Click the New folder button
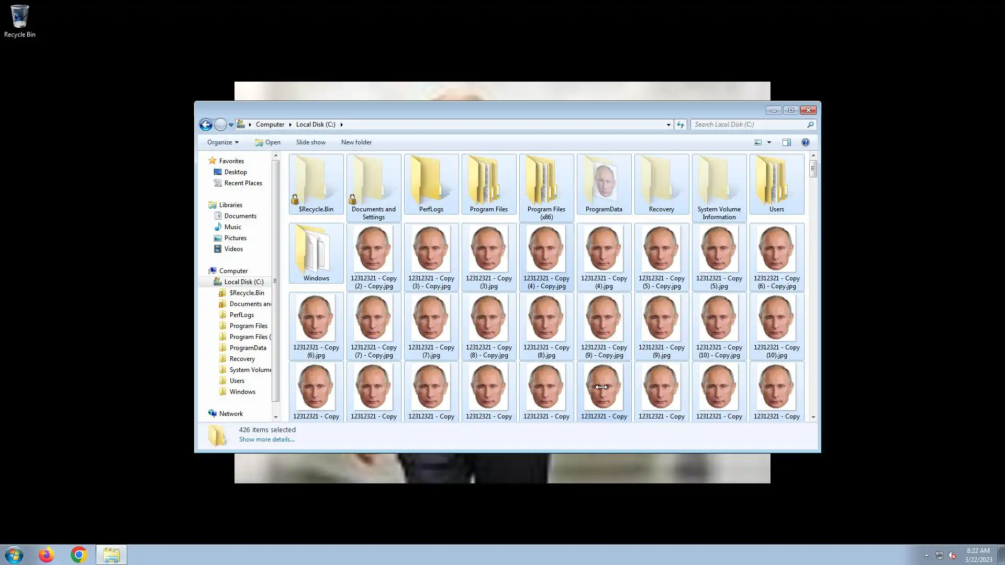Image resolution: width=1005 pixels, height=565 pixels. pos(356,142)
